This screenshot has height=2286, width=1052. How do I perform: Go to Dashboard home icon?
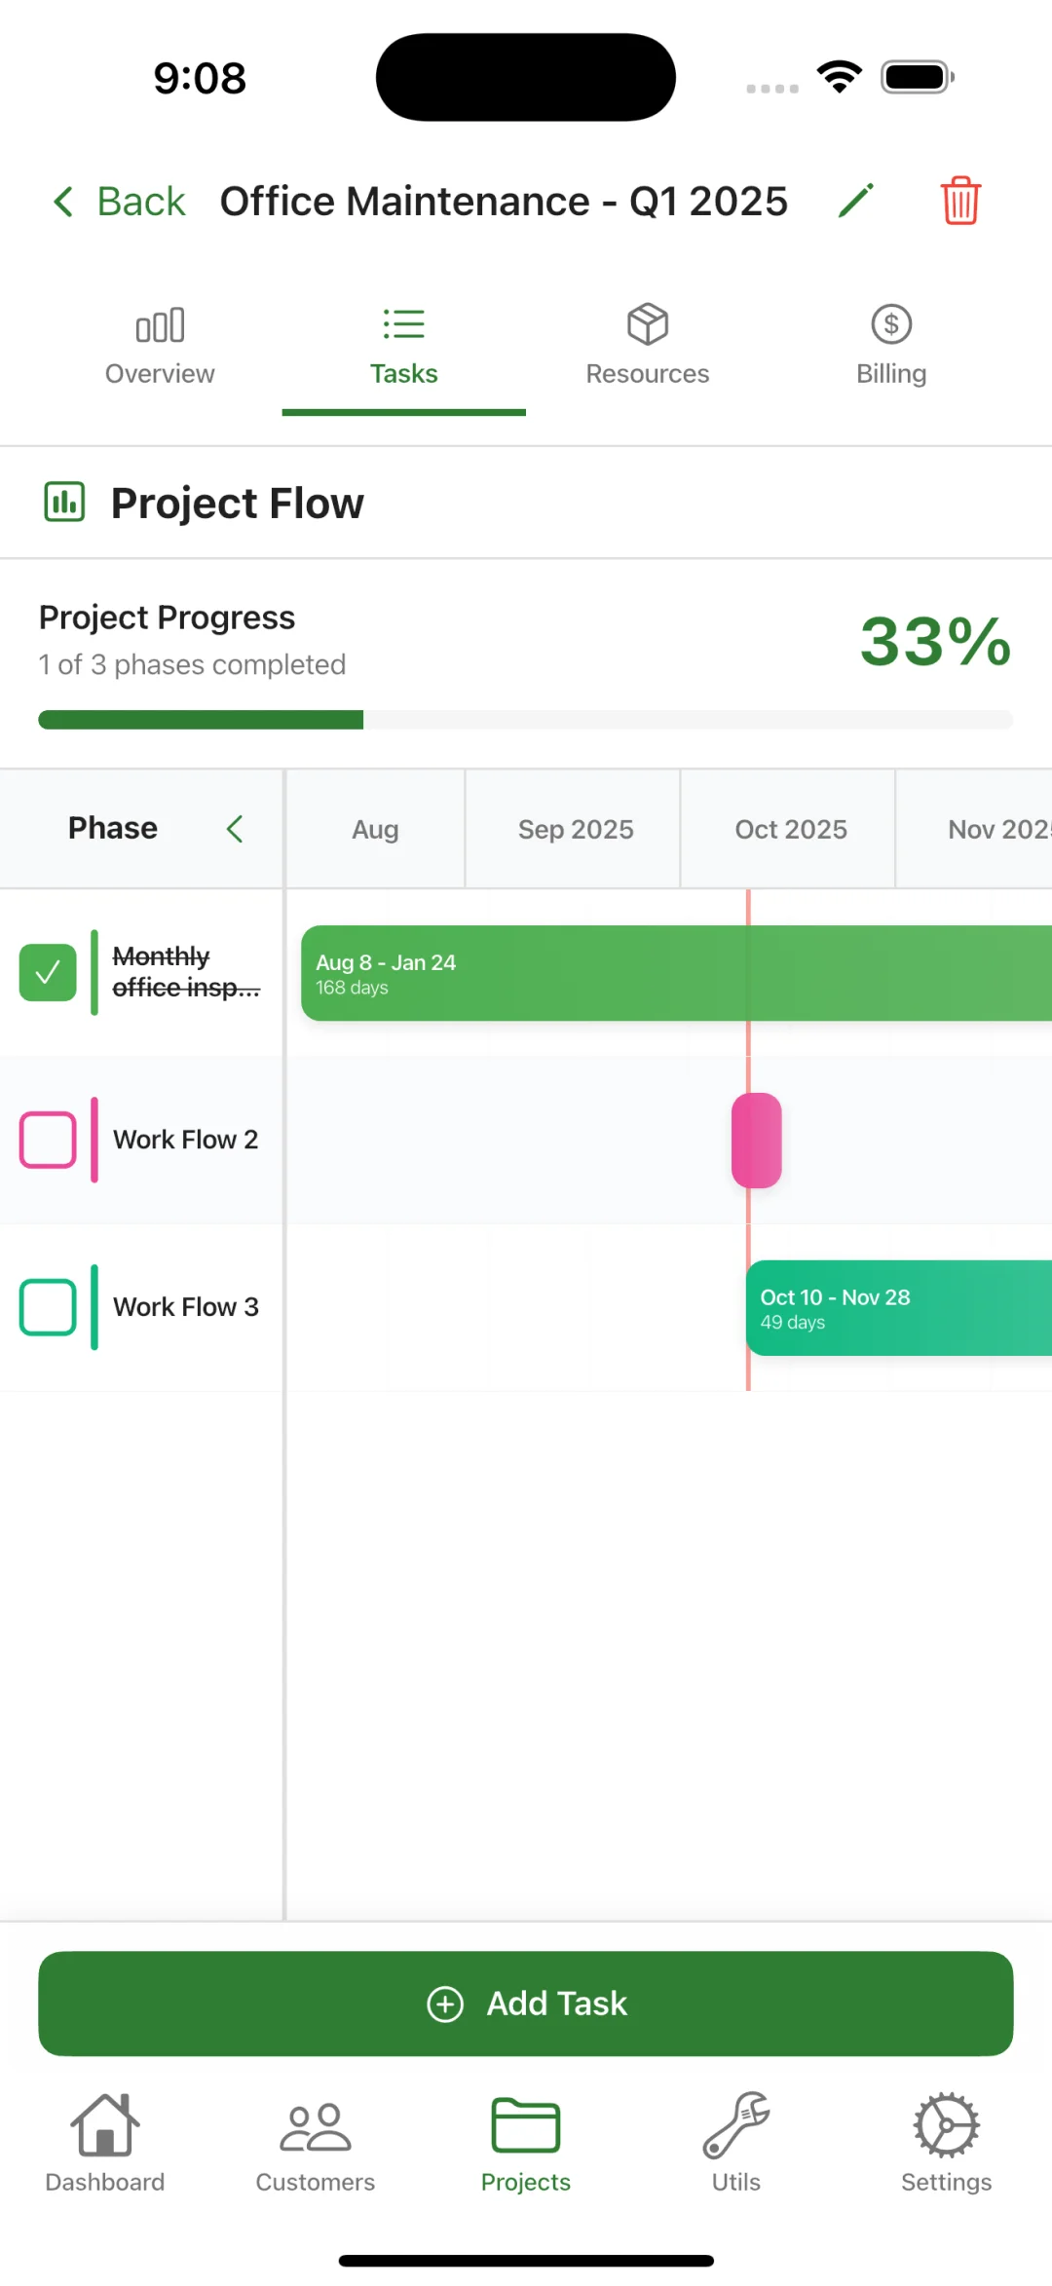click(x=105, y=2142)
